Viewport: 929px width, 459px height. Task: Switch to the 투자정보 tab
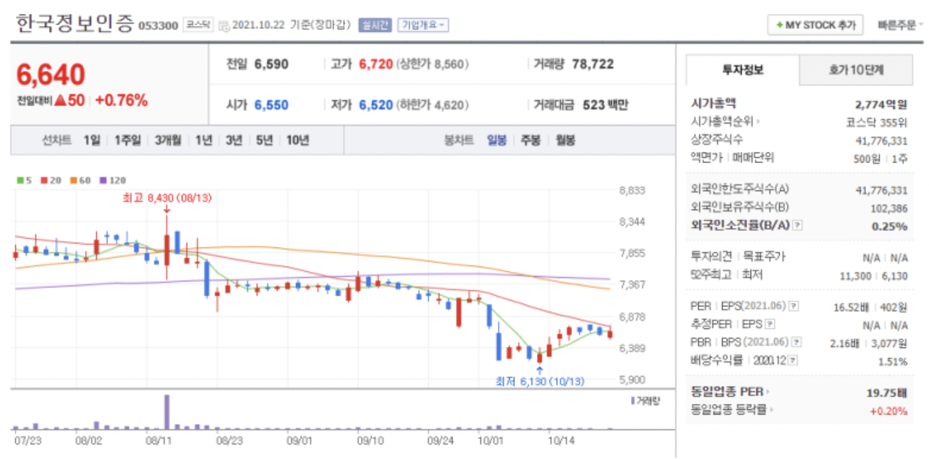tap(743, 70)
